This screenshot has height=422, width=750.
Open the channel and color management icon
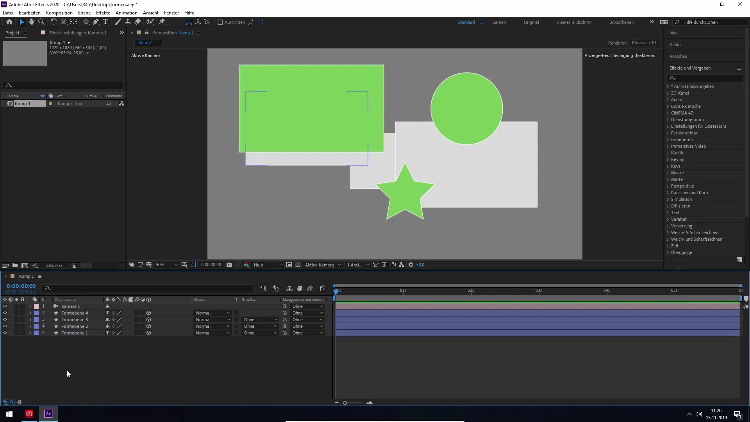(x=246, y=265)
